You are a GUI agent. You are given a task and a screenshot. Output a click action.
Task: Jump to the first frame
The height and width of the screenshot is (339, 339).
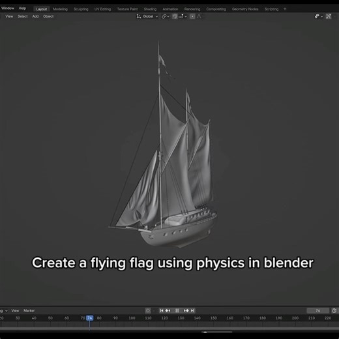pyautogui.click(x=162, y=310)
